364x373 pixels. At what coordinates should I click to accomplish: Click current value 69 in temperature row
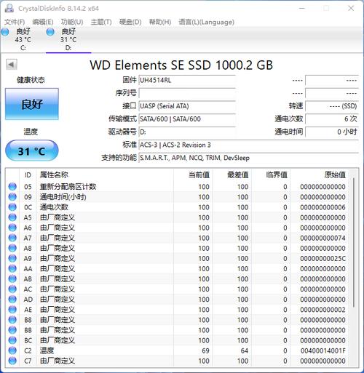(x=205, y=350)
